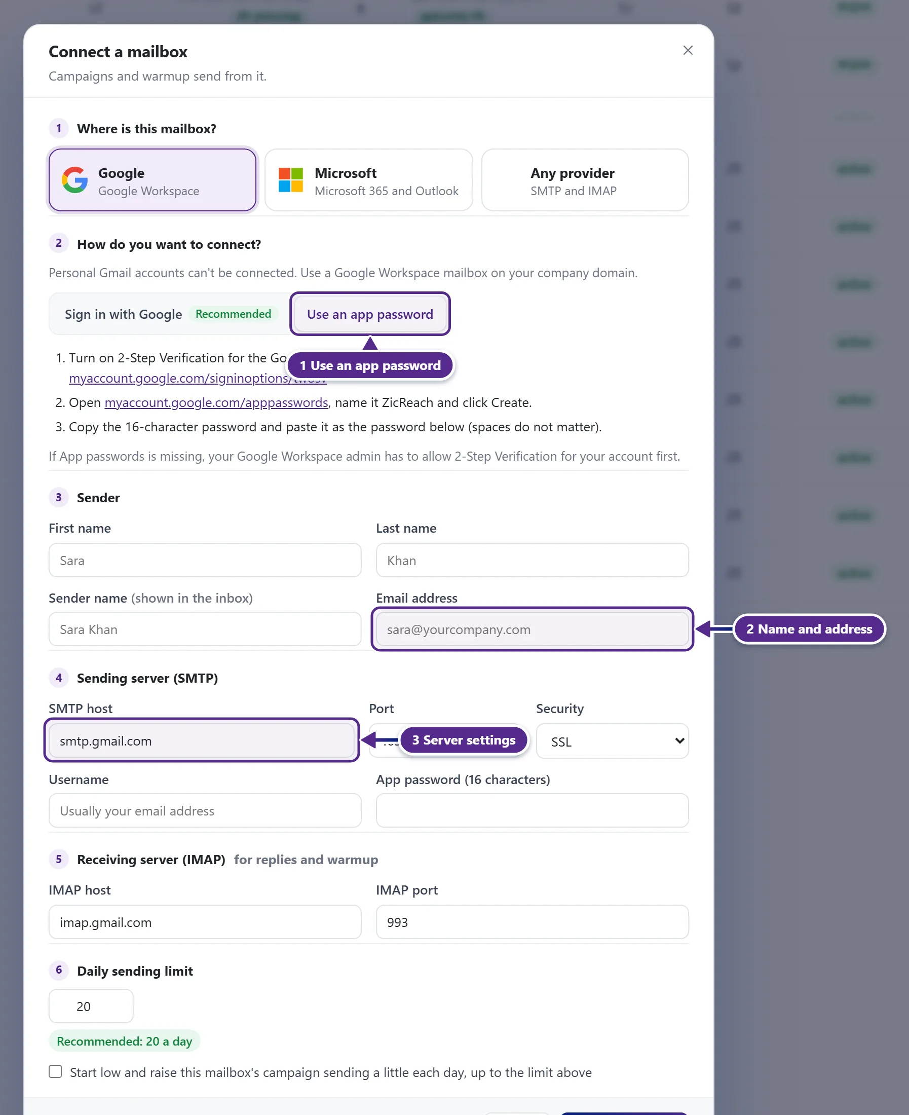Click the IMAP port field
Image resolution: width=909 pixels, height=1115 pixels.
532,922
